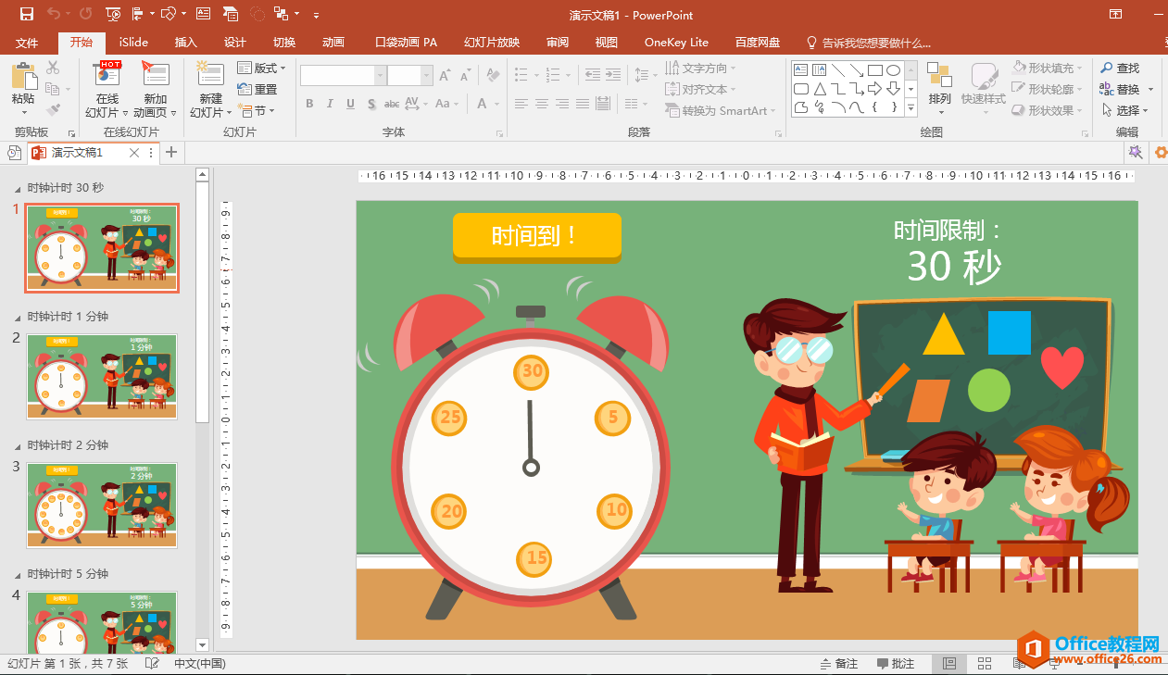Open the Layout (版式) dropdown

click(261, 69)
